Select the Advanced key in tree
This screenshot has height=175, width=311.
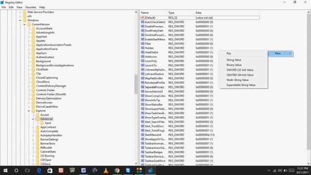tap(47, 119)
